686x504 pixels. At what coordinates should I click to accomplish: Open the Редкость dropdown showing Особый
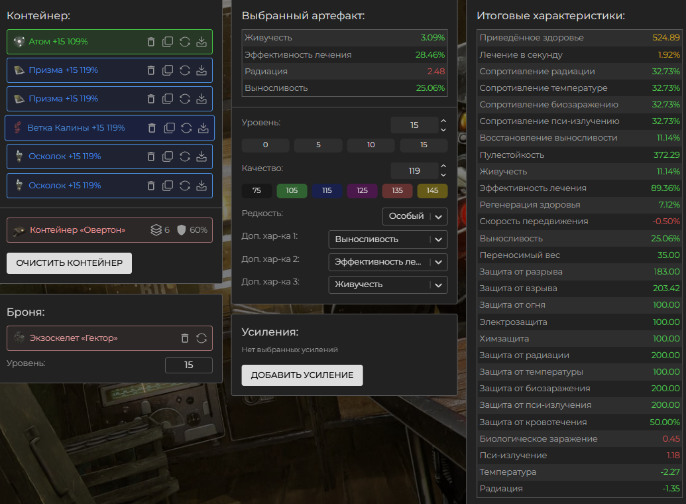(415, 216)
